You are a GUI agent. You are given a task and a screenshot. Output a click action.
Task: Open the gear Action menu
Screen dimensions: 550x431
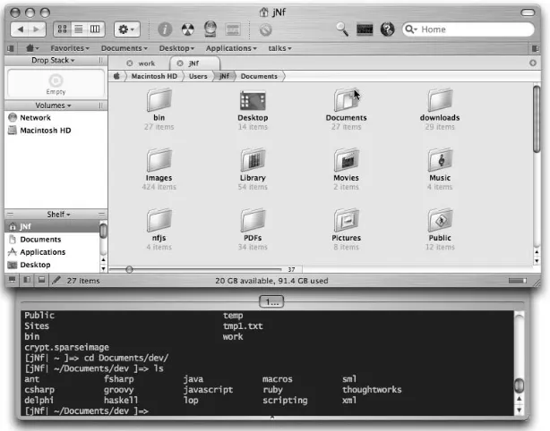(126, 30)
